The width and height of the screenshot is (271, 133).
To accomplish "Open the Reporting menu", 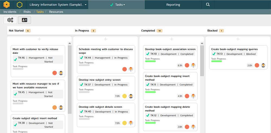I will [173, 5].
